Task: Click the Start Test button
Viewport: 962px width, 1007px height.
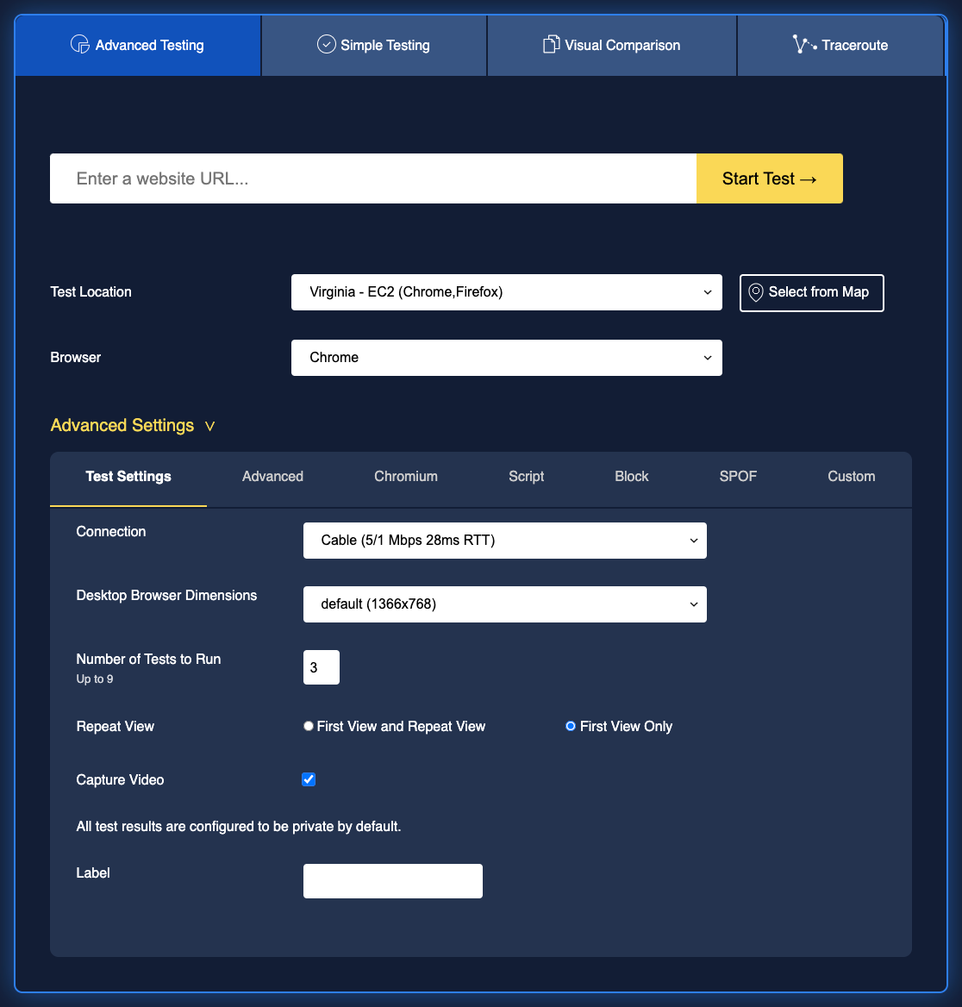Action: [768, 178]
